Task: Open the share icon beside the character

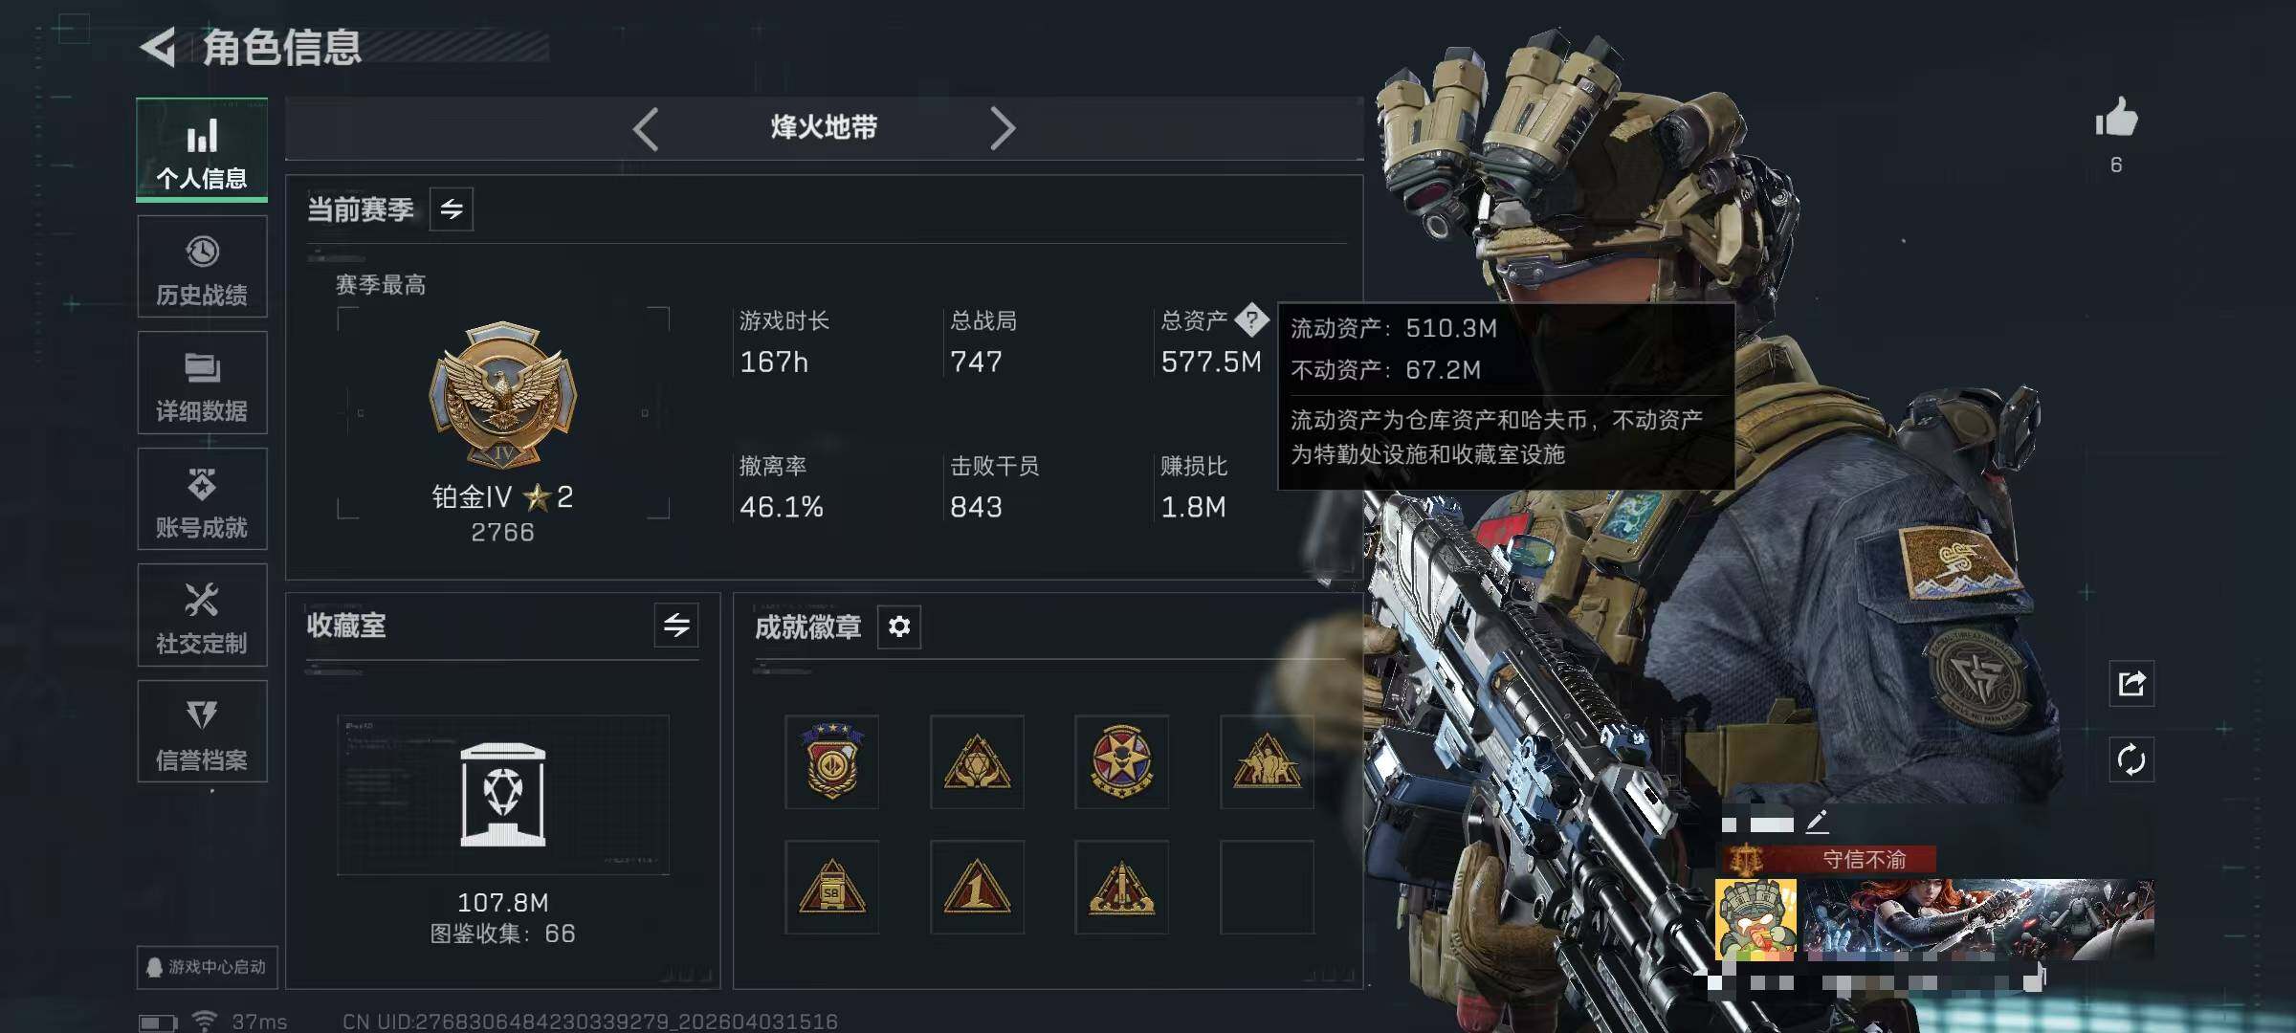Action: pos(2131,684)
